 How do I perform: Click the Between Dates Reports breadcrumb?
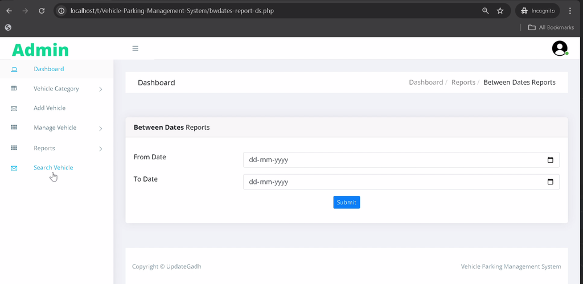click(519, 82)
